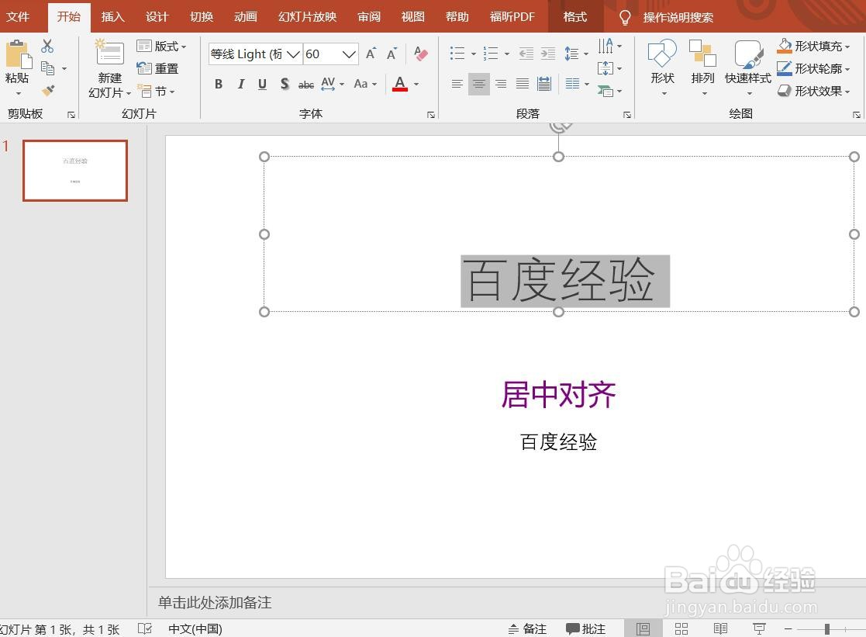Select slide 1 thumbnail
Screen dimensions: 866x637
pos(75,171)
